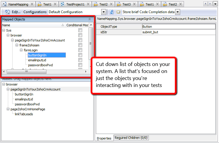Click the refresh icon in toolbar
This screenshot has width=219, height=143.
pyautogui.click(x=111, y=12)
